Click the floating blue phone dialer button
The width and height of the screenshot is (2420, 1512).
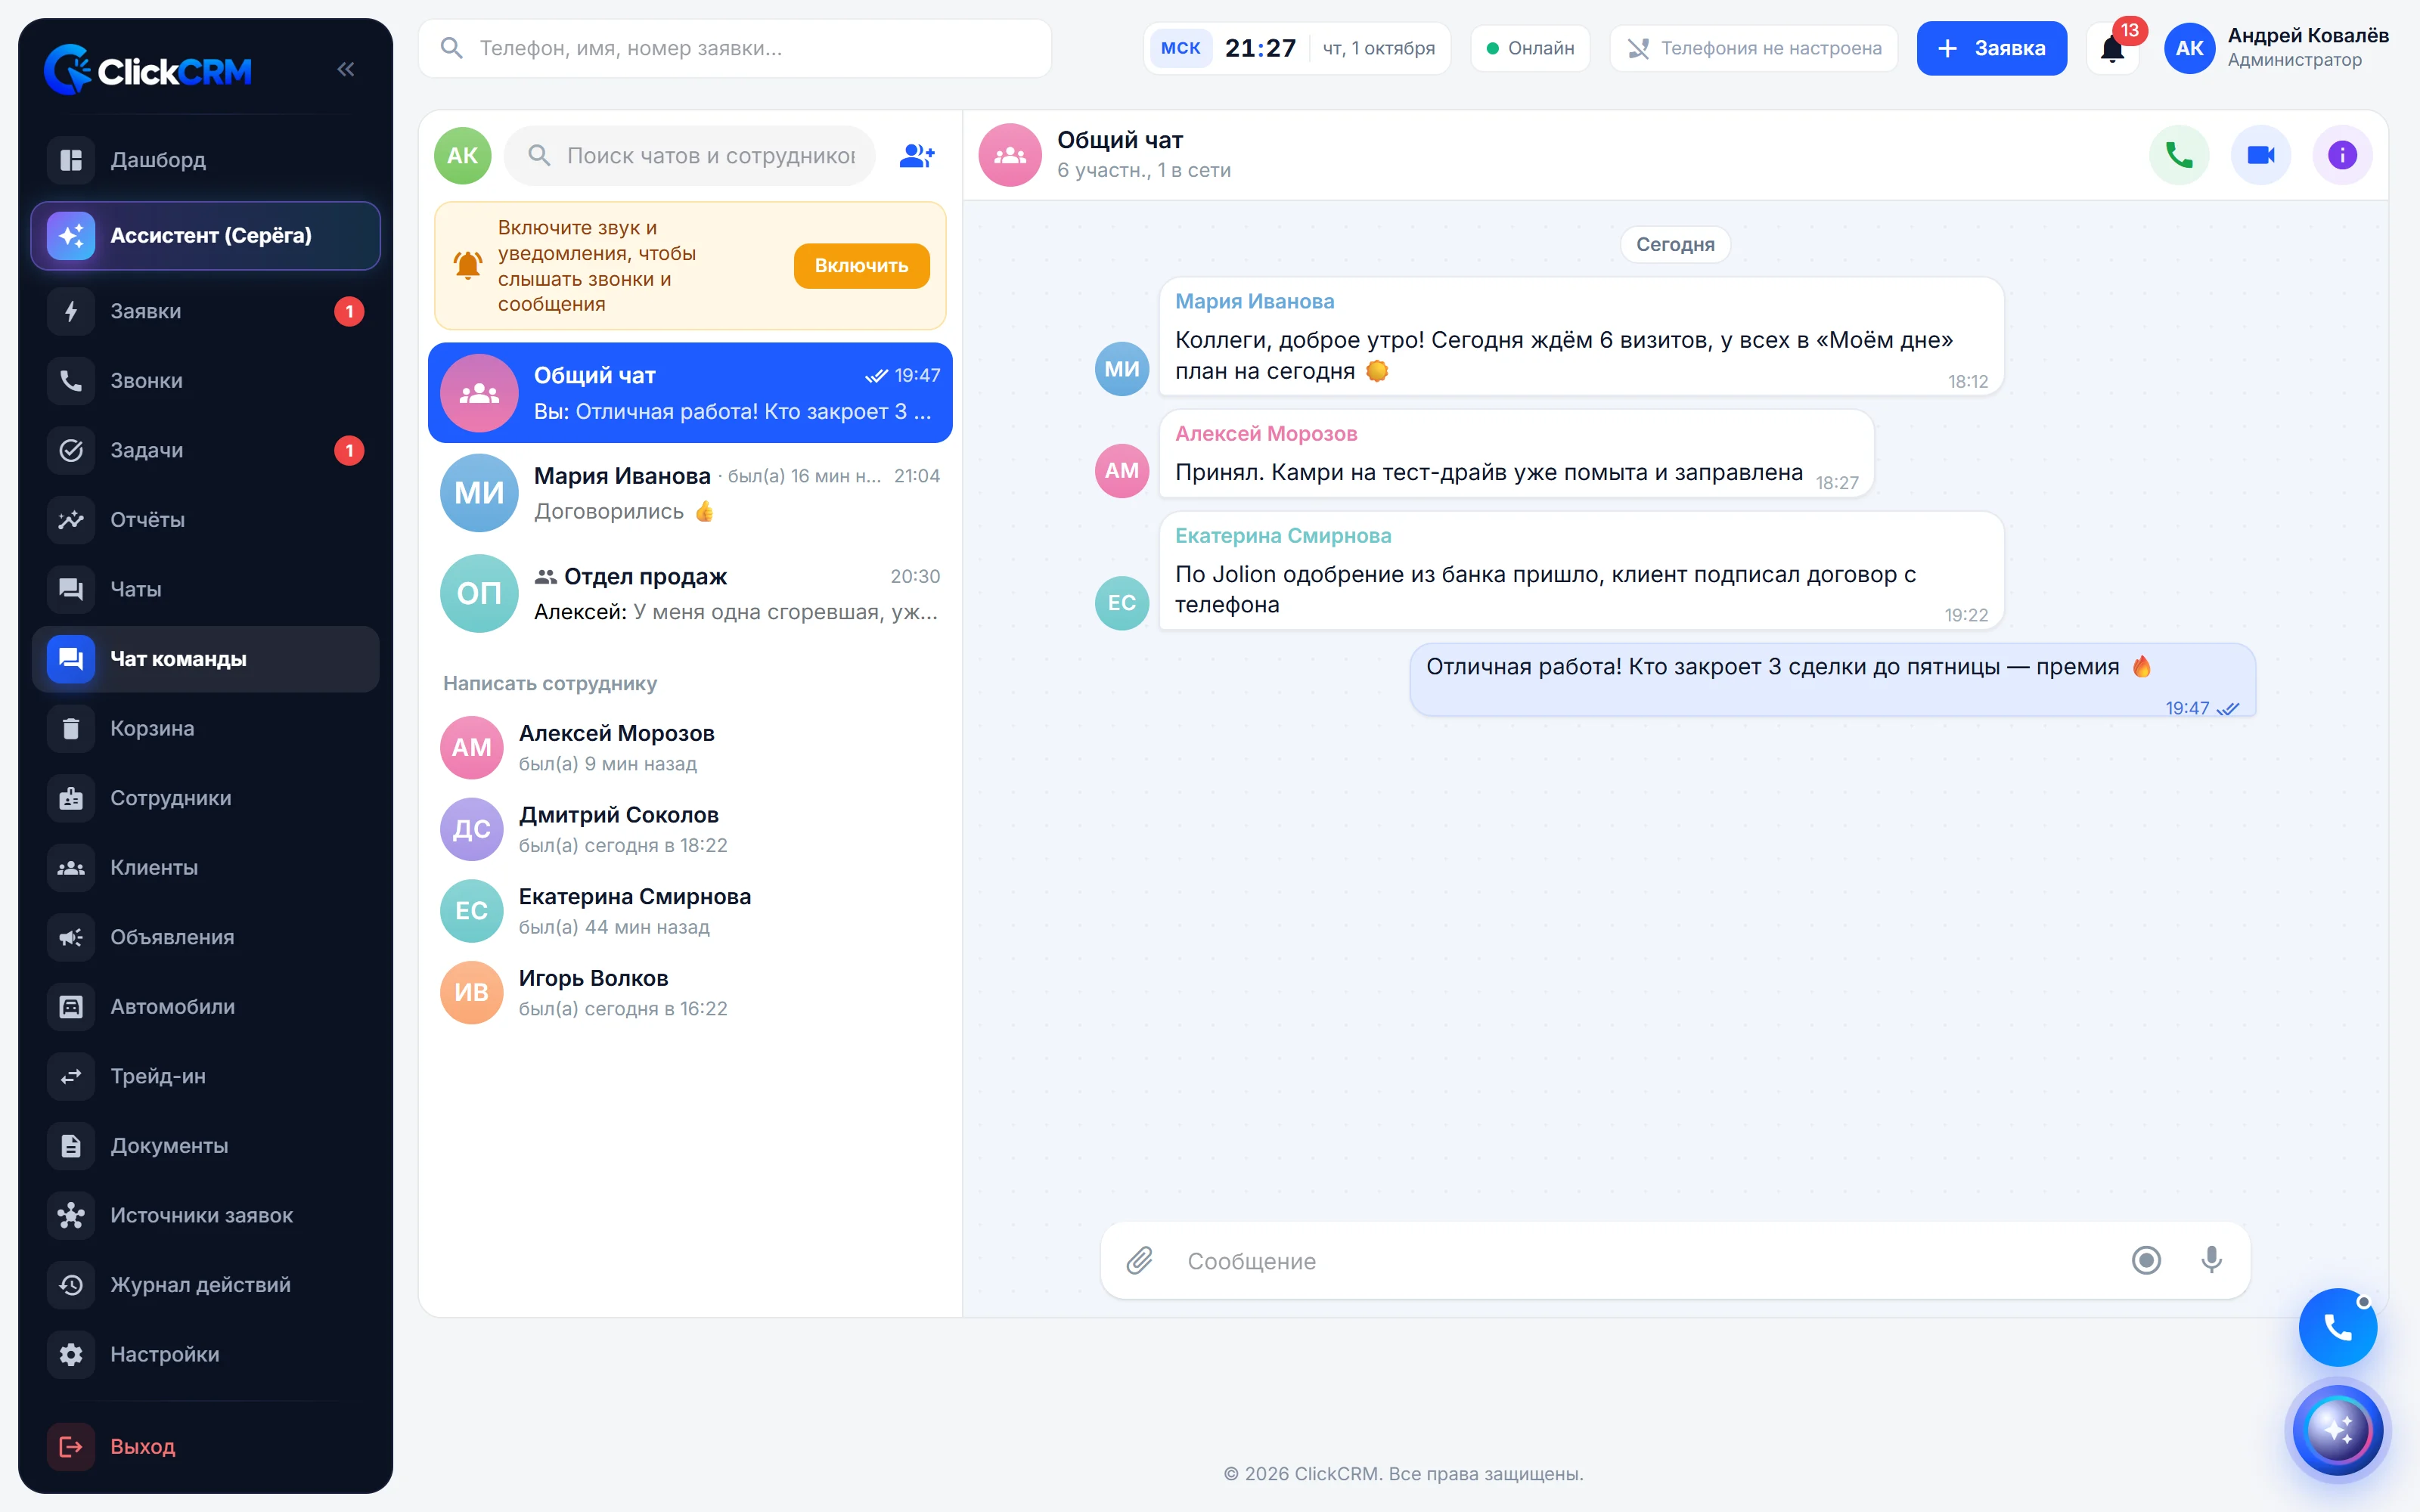(x=2337, y=1327)
